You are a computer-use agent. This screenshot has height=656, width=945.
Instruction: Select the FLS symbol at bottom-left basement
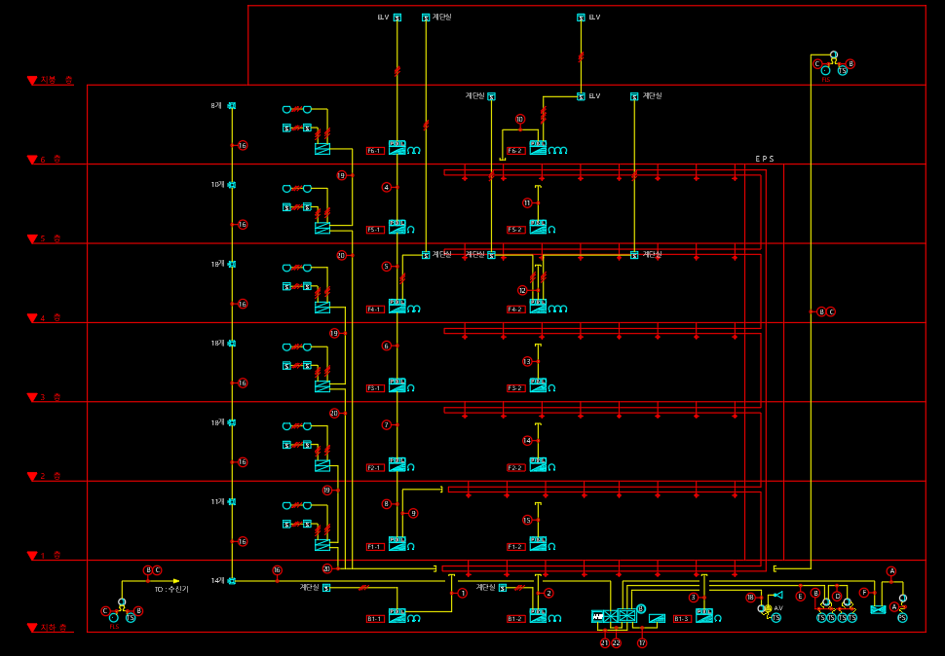tap(114, 617)
